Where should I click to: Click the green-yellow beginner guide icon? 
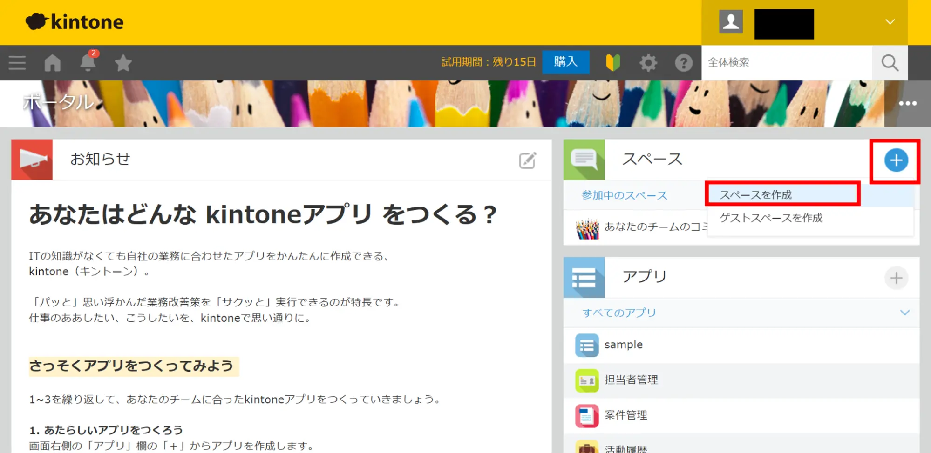613,63
